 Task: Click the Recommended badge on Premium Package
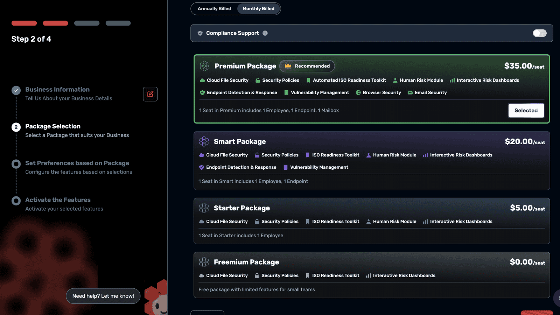(x=307, y=66)
